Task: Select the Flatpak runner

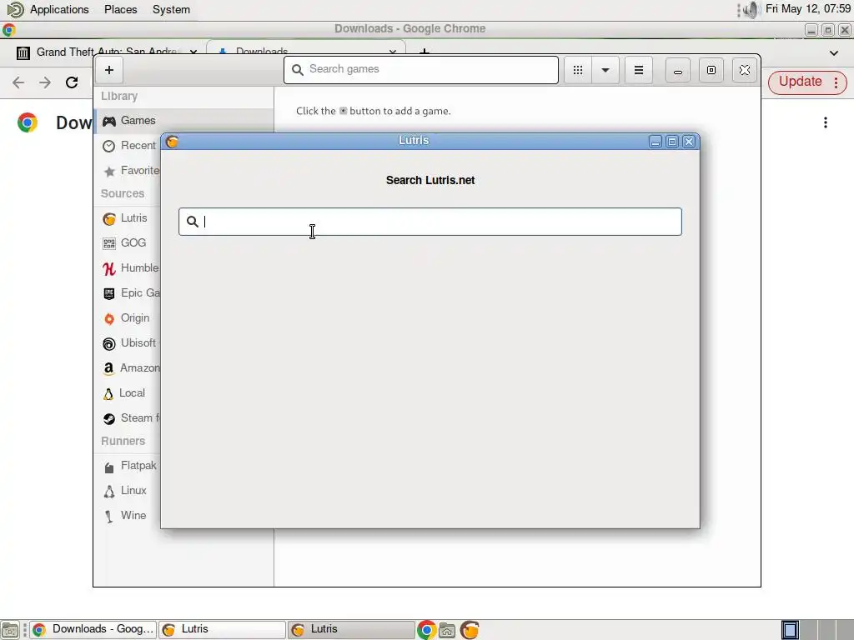Action: pyautogui.click(x=129, y=466)
